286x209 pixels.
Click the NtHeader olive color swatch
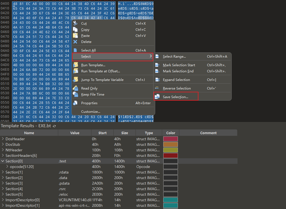click(170, 150)
